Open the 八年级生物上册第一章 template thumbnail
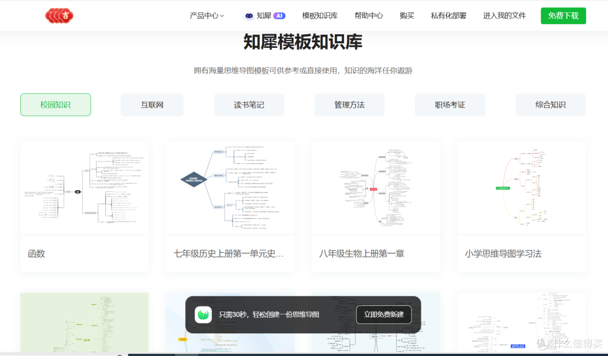 (x=375, y=188)
